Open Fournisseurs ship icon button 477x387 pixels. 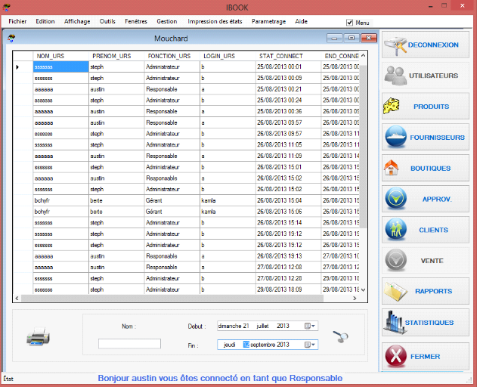[x=426, y=138]
